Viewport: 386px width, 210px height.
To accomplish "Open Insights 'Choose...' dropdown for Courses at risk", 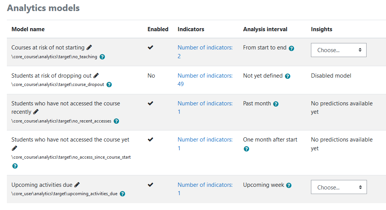I will point(338,50).
